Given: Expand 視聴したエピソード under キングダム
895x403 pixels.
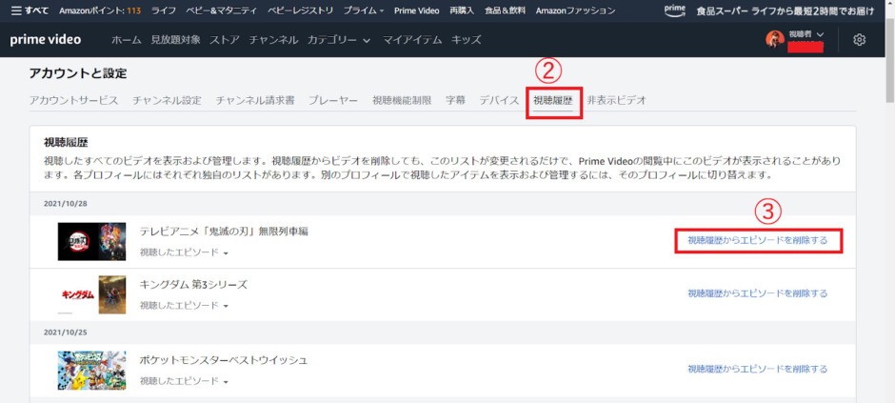Looking at the screenshot, I should [184, 306].
